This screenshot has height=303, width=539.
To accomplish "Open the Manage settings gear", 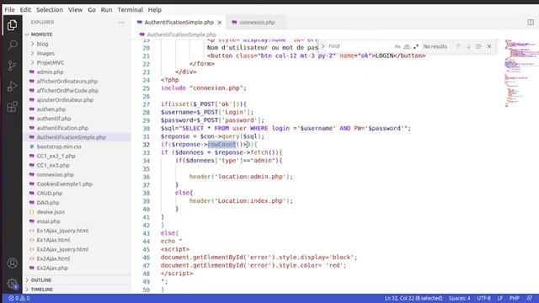I will coord(12,284).
